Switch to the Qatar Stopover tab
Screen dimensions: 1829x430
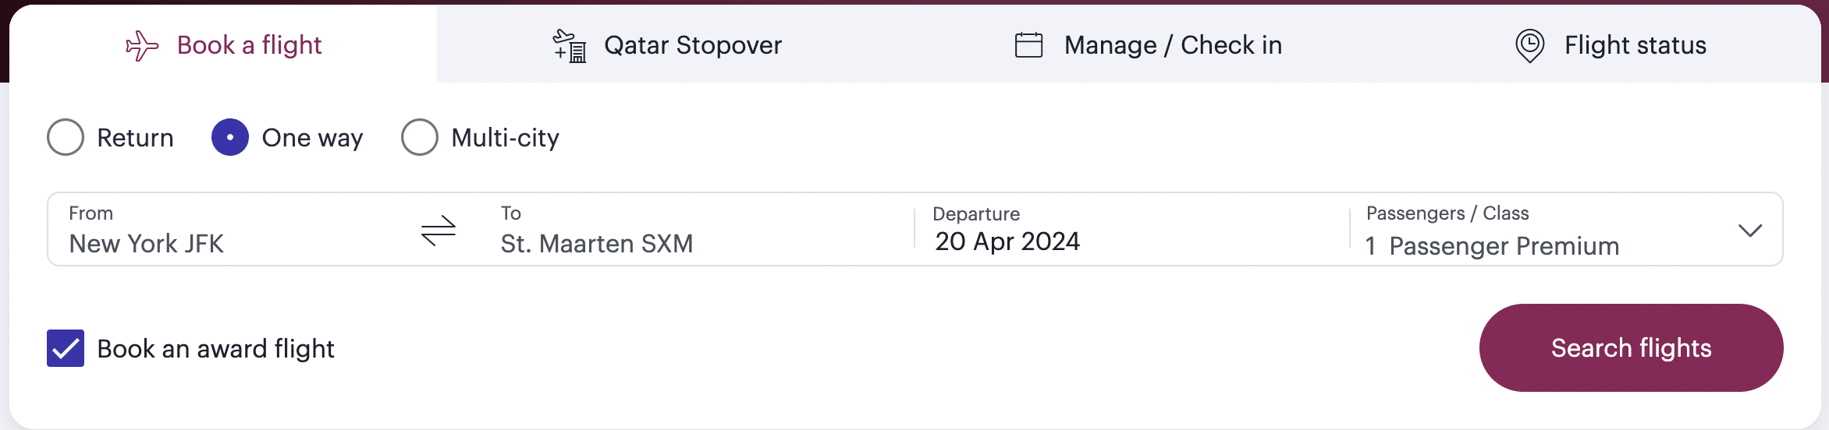(x=692, y=45)
